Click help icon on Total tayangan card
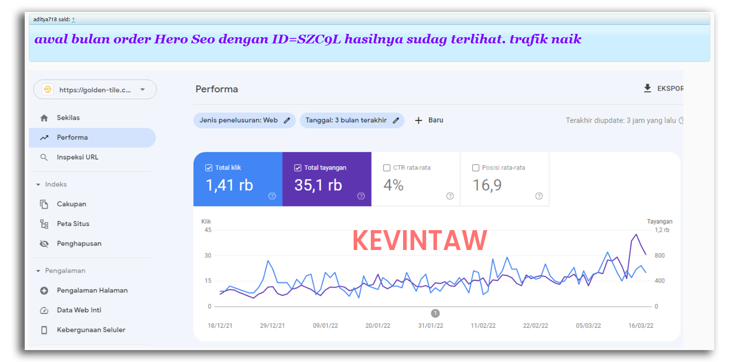739x362 pixels. 361,196
